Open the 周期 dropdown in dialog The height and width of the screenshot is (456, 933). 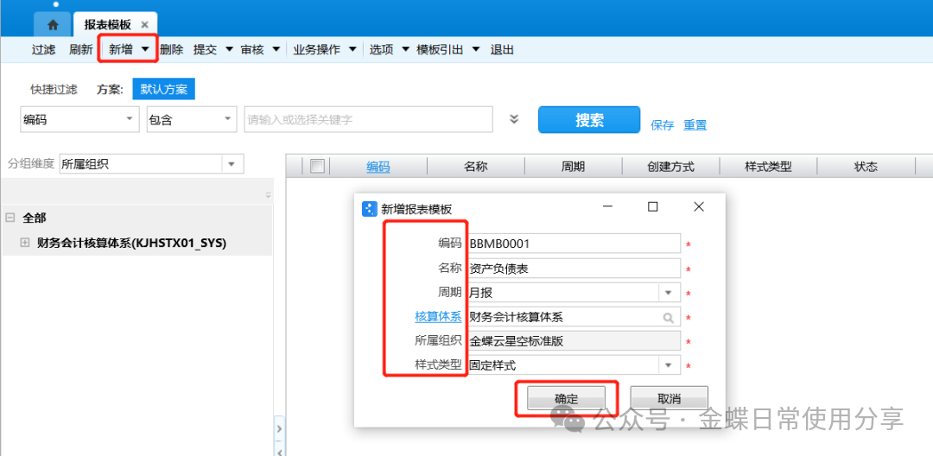pos(669,293)
